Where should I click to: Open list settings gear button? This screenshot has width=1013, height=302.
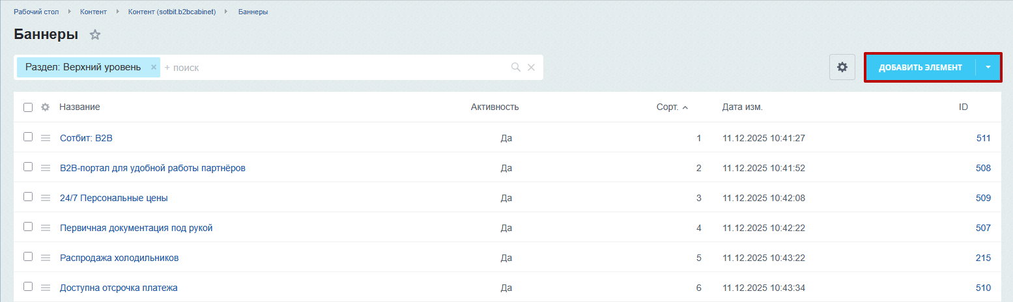pyautogui.click(x=842, y=67)
